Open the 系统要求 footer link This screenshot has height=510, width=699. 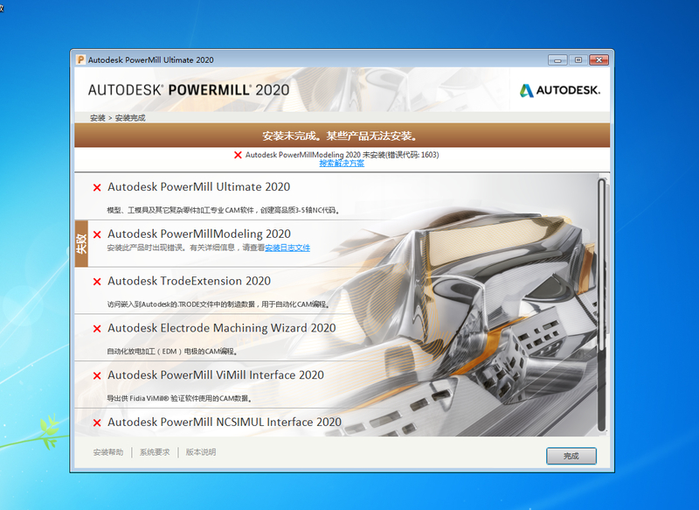155,452
